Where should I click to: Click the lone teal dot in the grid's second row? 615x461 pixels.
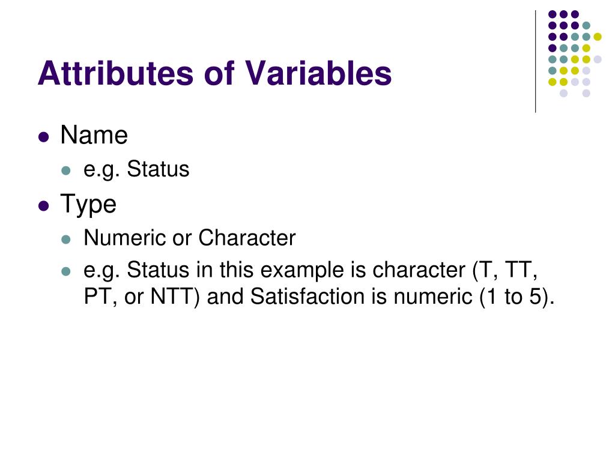click(x=586, y=25)
